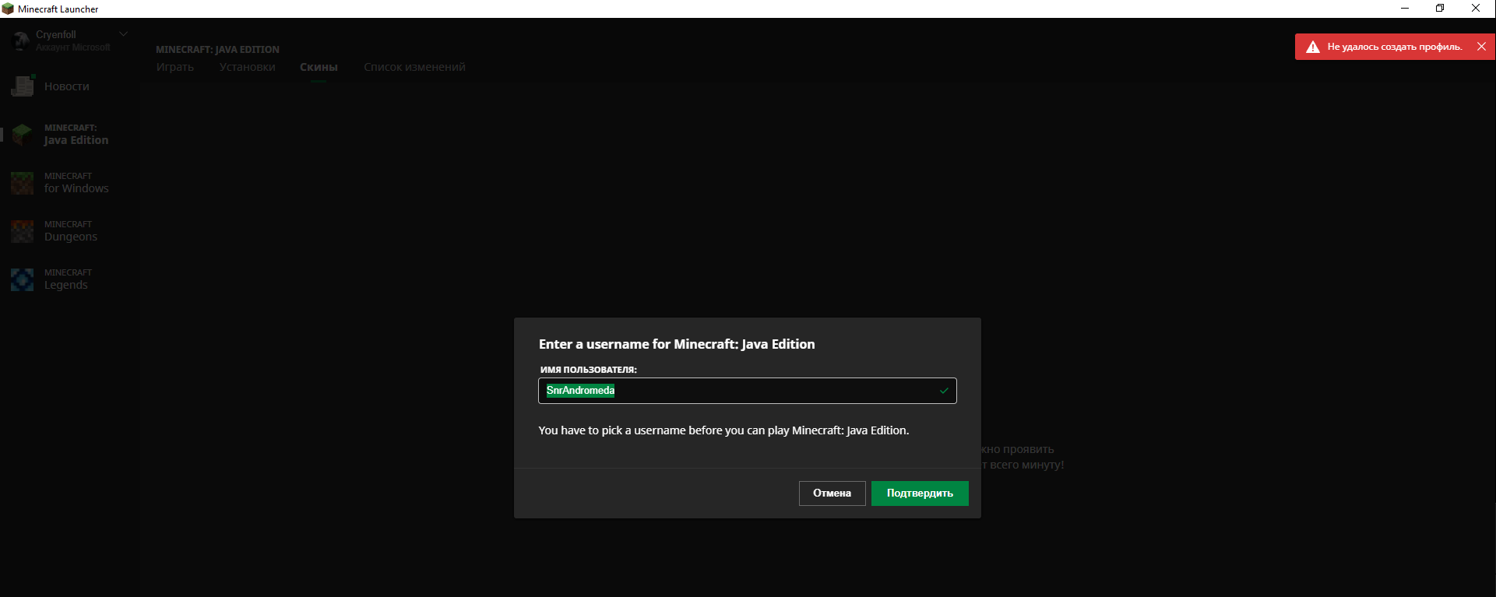Screen dimensions: 1496x597
Task: Click the Java Edition grass block icon
Action: click(x=23, y=134)
